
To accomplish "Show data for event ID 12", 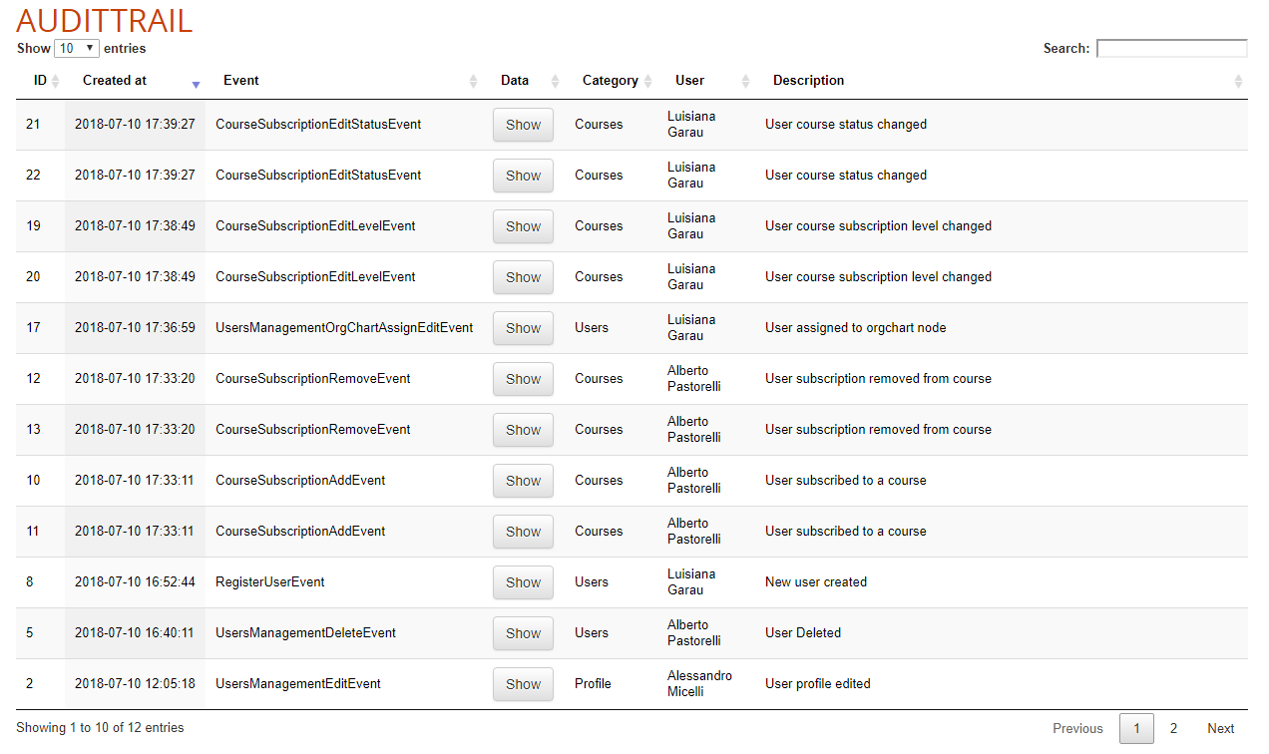I will [523, 379].
